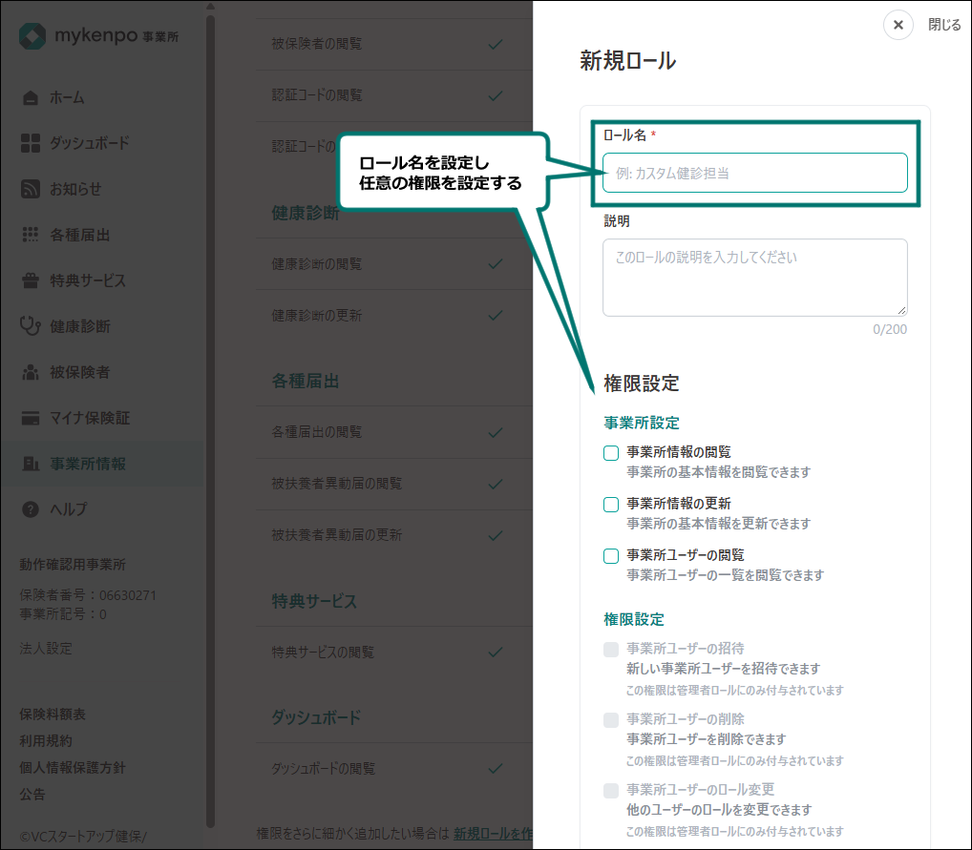Open the Dashboard grid icon
The height and width of the screenshot is (850, 972).
[x=31, y=143]
